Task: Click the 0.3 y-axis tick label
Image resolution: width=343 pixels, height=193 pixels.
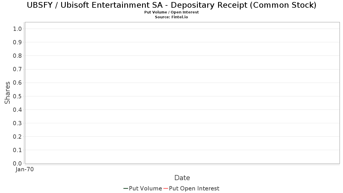Action: (x=17, y=123)
